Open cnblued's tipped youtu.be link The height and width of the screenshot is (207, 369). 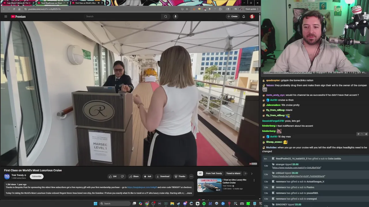(x=298, y=176)
